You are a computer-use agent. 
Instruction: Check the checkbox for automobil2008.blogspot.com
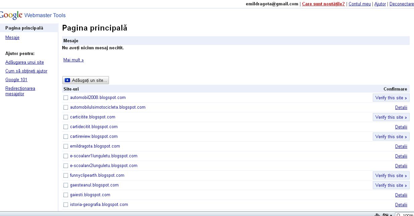coord(66,98)
